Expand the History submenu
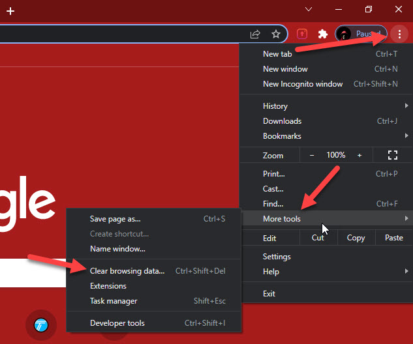The image size is (413, 344). pos(326,106)
